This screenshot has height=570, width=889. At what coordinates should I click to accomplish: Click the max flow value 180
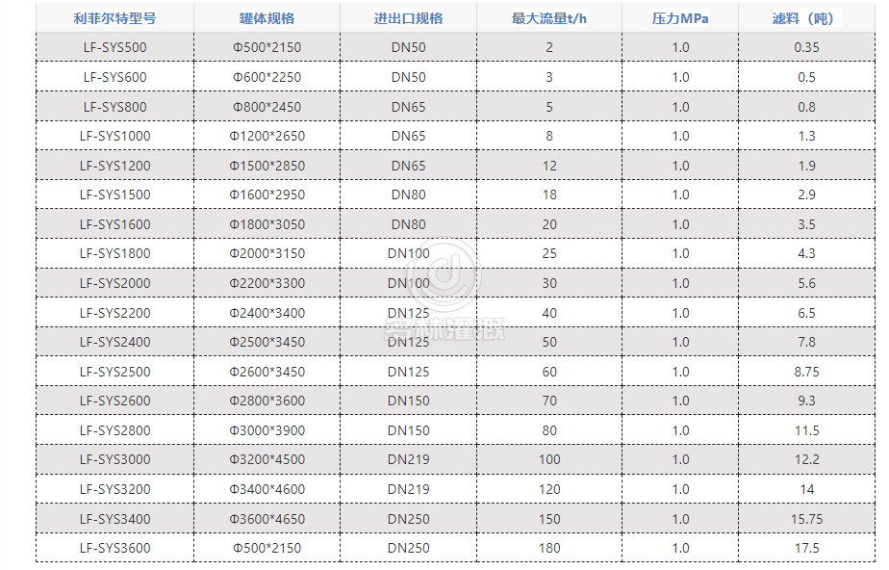tap(549, 548)
